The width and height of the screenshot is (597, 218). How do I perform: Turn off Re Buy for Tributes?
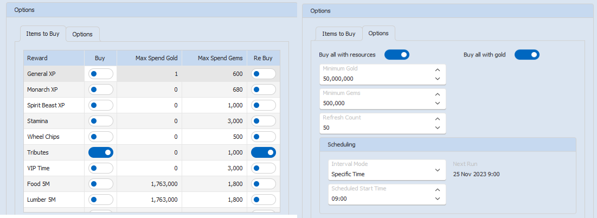click(263, 153)
